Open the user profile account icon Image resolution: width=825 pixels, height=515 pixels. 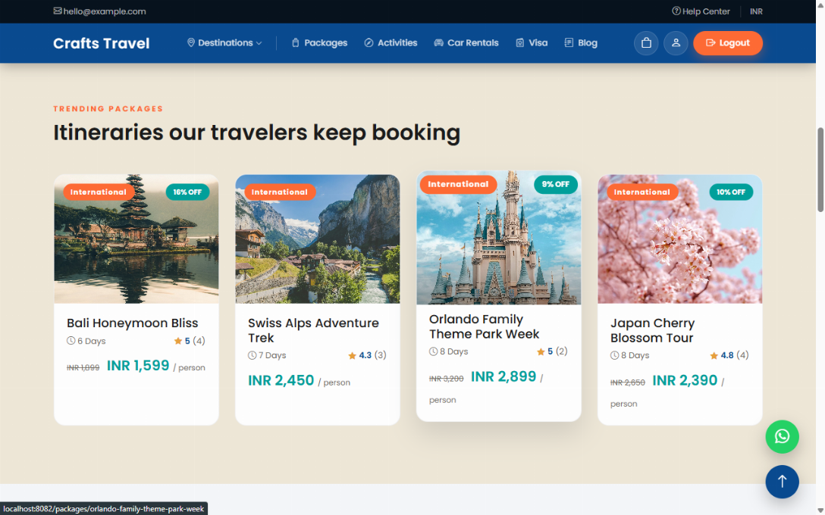pyautogui.click(x=676, y=43)
